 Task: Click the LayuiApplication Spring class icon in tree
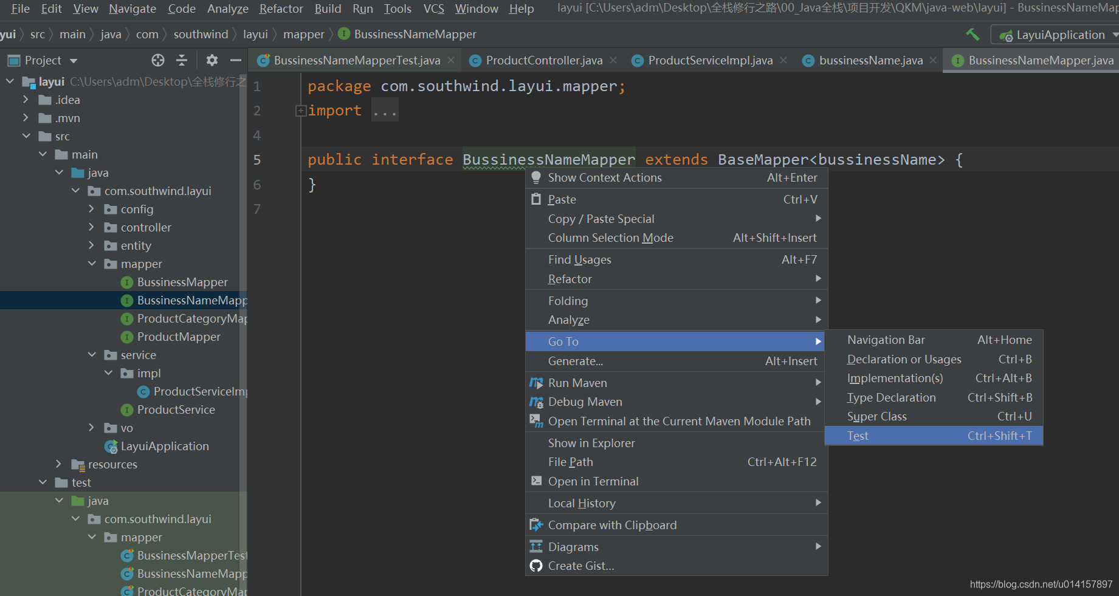pos(111,447)
